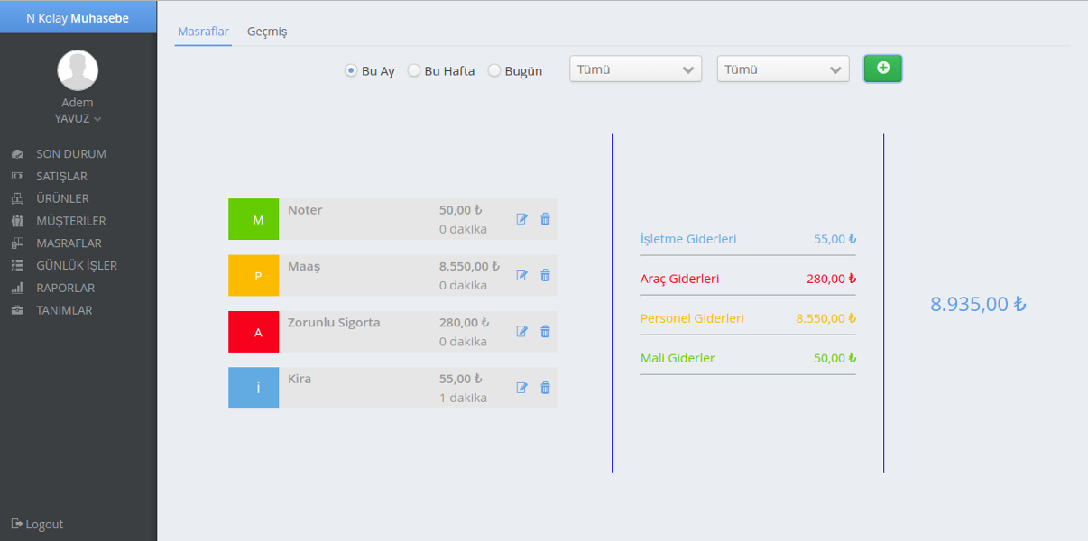
Task: Open SATIŞLAR from the sidebar
Action: [61, 176]
